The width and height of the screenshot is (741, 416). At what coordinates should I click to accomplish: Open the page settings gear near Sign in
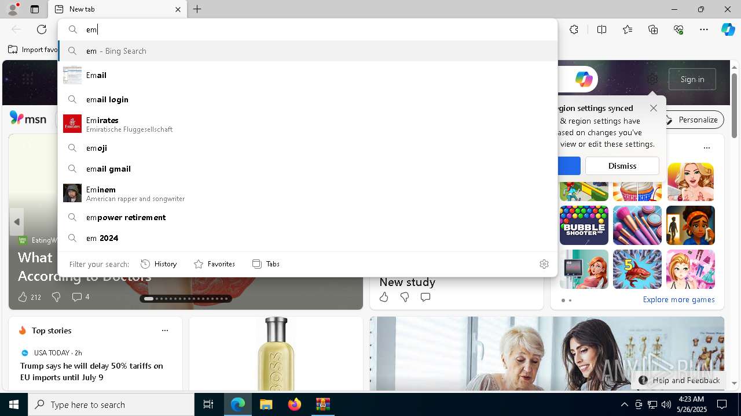coord(652,79)
